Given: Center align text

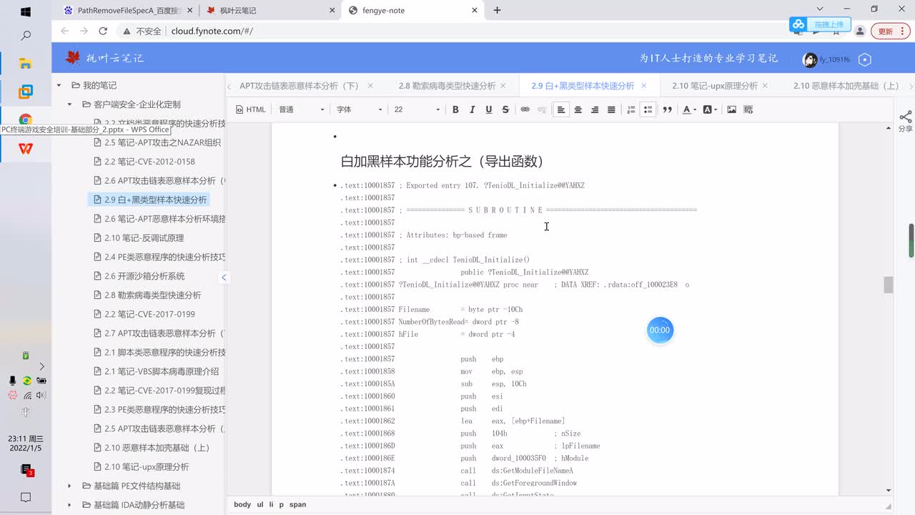Looking at the screenshot, I should (x=578, y=109).
